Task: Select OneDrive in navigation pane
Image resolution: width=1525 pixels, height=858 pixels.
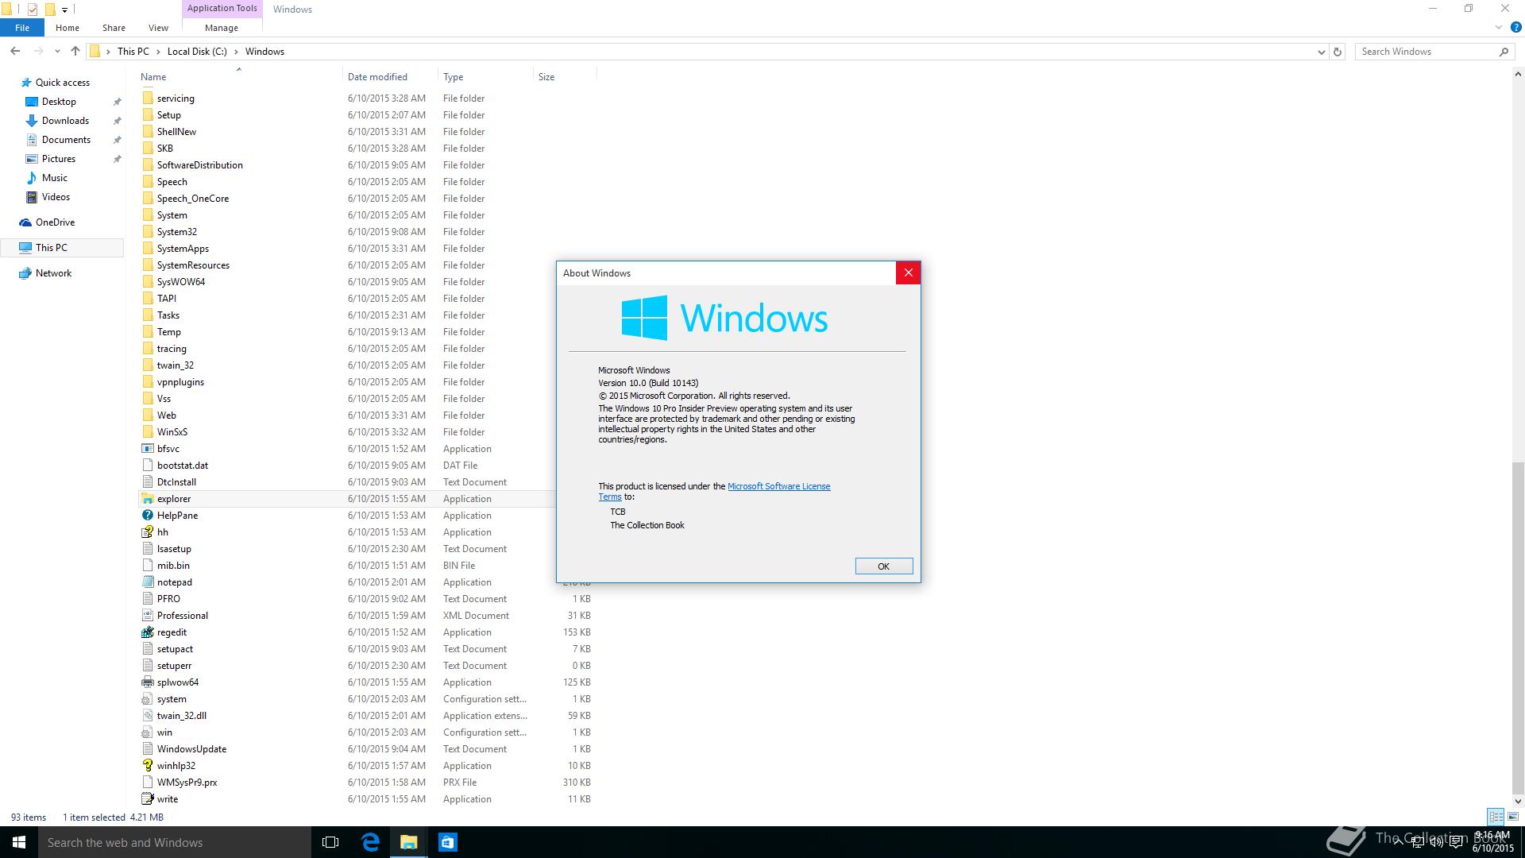Action: coord(55,222)
